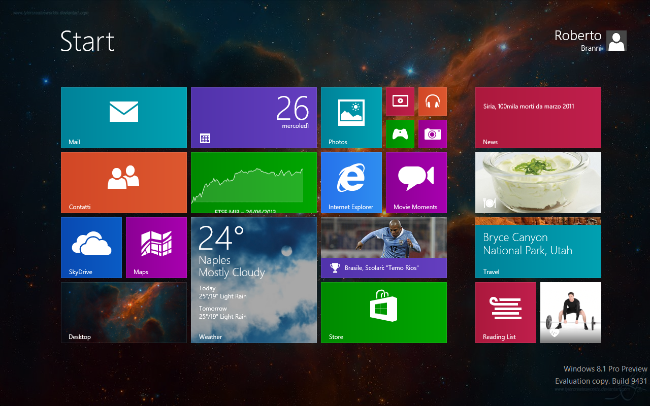Click the 'mercoledì' day label
The width and height of the screenshot is (650, 406).
(x=296, y=126)
